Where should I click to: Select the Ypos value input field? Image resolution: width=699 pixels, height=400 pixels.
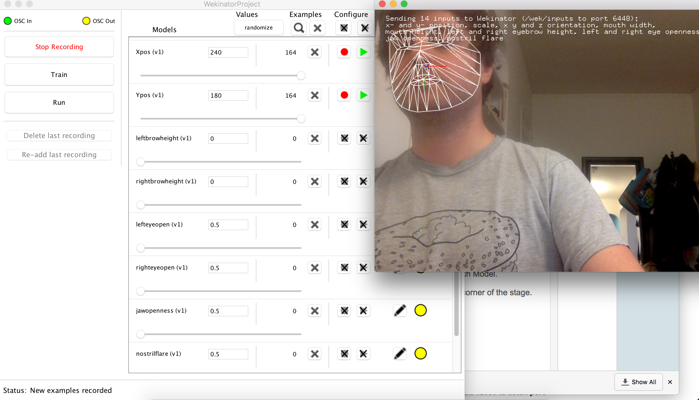(x=228, y=95)
